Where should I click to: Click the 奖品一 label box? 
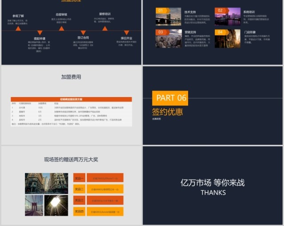coord(79,178)
